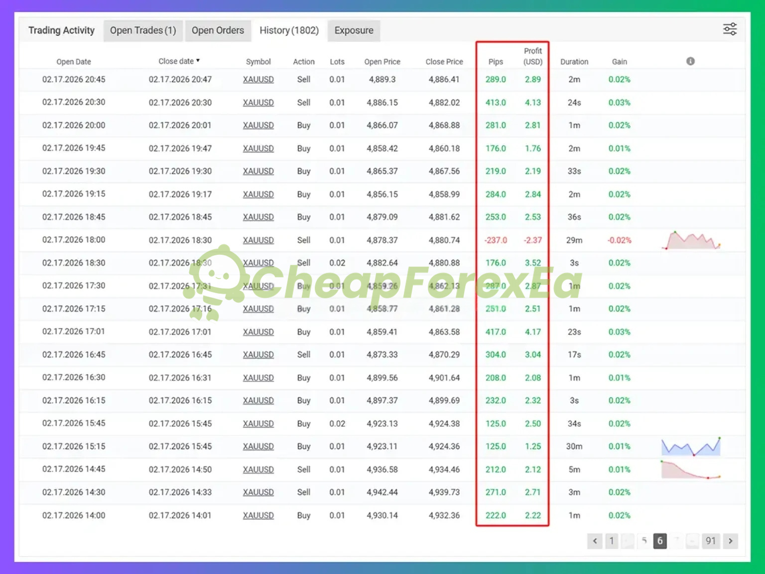This screenshot has width=765, height=574.
Task: Sort by Lots column header
Action: [x=337, y=62]
